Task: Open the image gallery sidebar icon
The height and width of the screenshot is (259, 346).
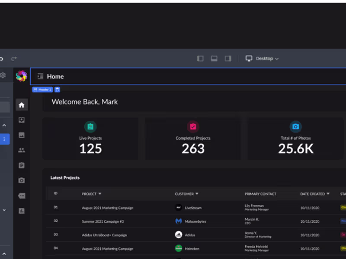Action: pyautogui.click(x=22, y=135)
